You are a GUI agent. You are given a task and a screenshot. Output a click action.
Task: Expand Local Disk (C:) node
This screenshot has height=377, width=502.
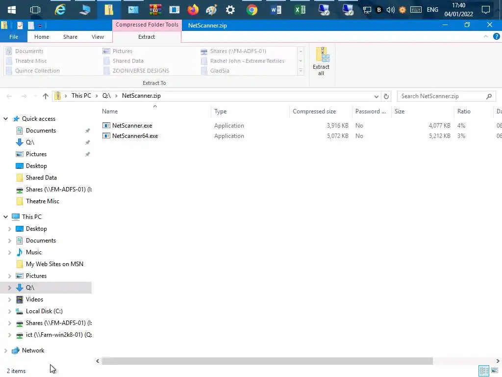point(9,311)
